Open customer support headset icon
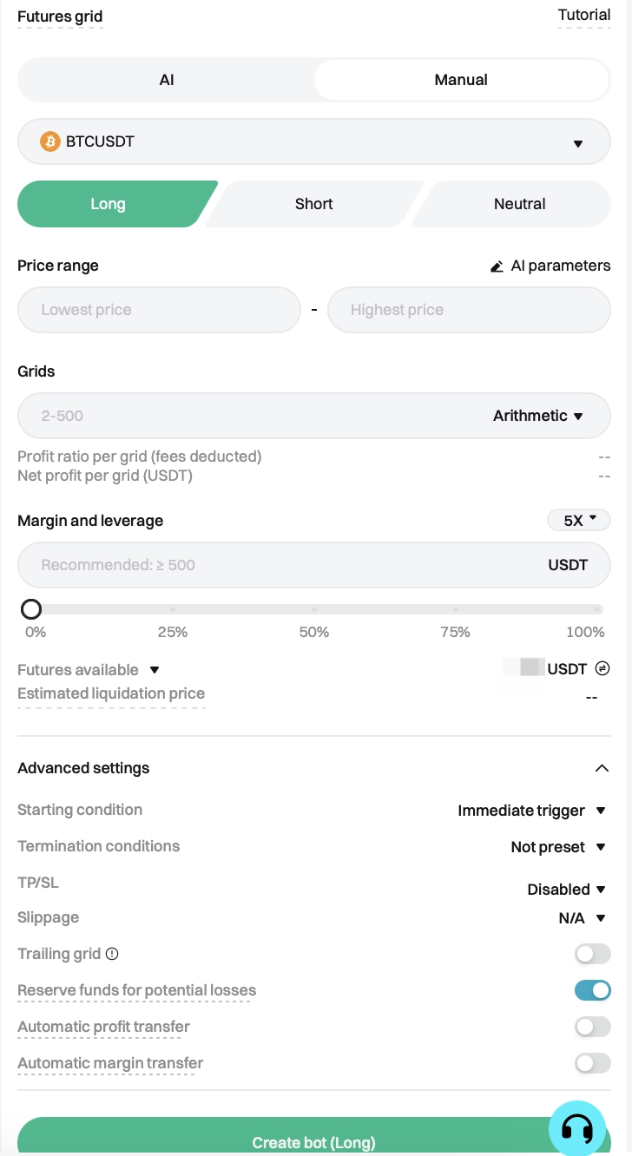Screen dimensions: 632x1156 click(x=577, y=1128)
